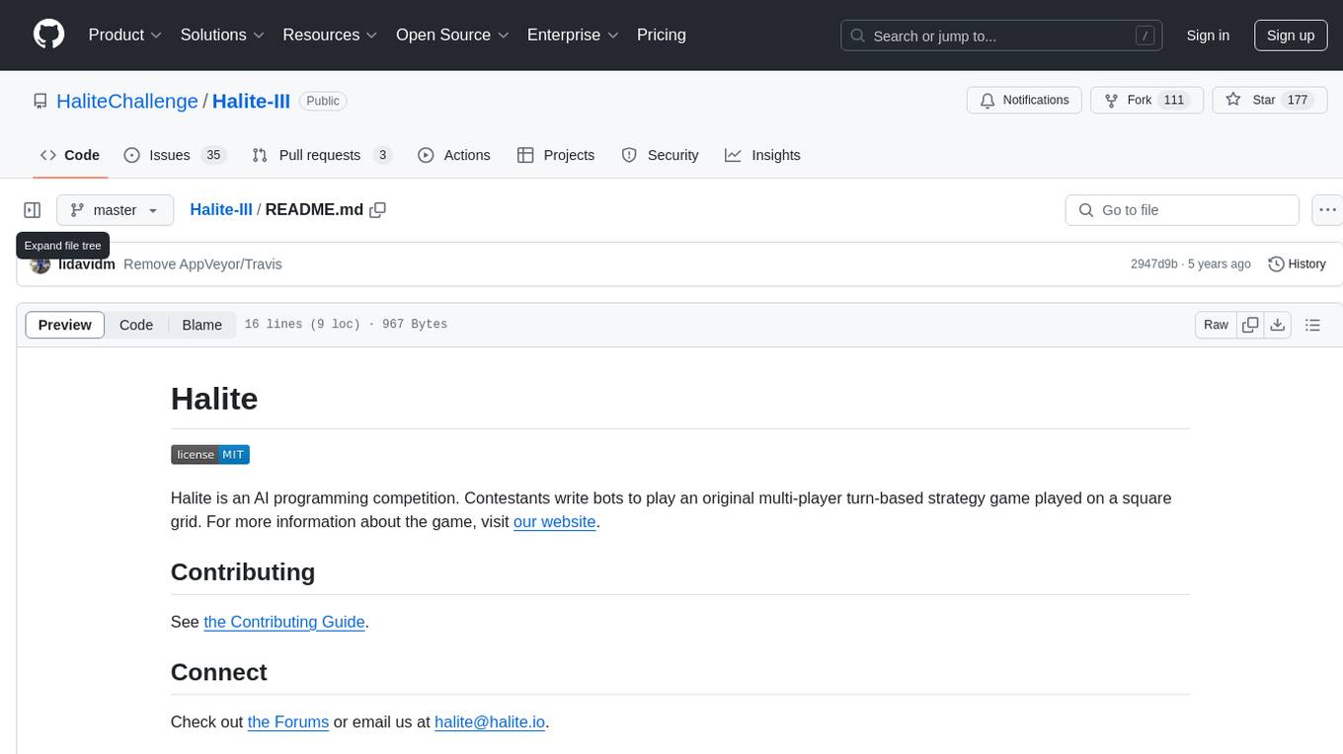1343x754 pixels.
Task: Open the Security tab
Action: click(660, 155)
